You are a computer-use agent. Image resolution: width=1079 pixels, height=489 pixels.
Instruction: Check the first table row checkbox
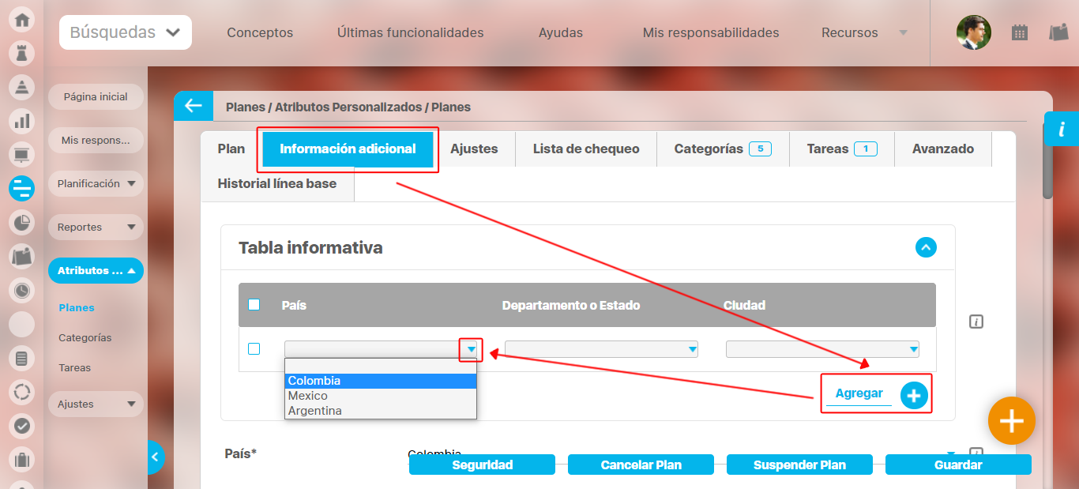click(254, 348)
